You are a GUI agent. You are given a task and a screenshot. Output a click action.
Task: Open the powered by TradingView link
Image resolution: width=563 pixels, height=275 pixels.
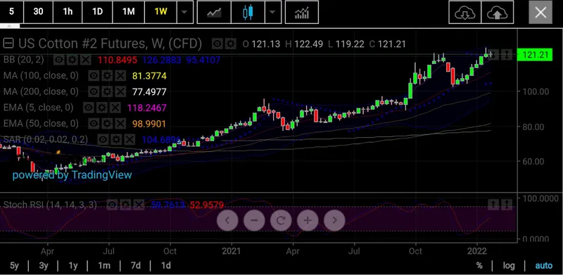pyautogui.click(x=72, y=175)
